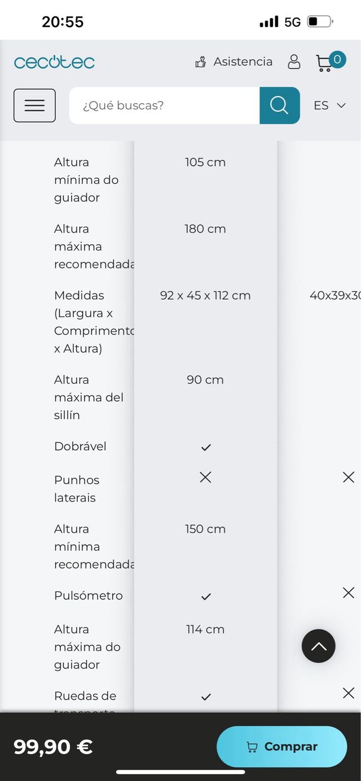Screen dimensions: 361x781
Task: Tap the 99,90 € price
Action: [53, 747]
